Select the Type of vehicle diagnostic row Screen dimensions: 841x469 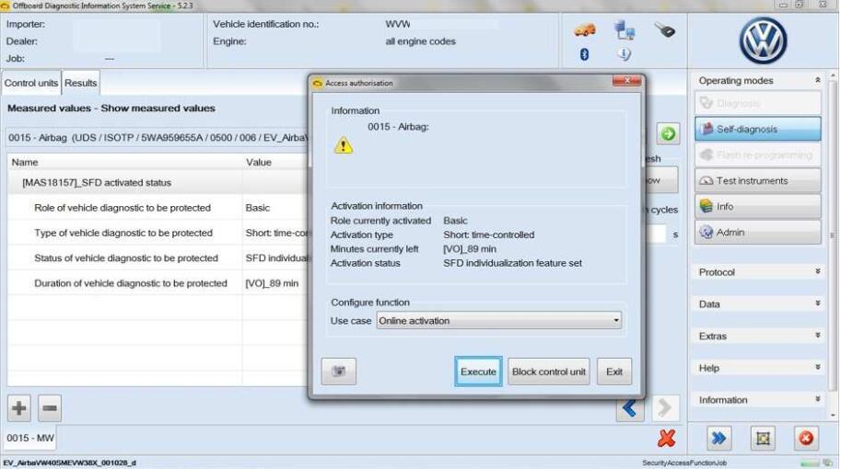(x=158, y=233)
